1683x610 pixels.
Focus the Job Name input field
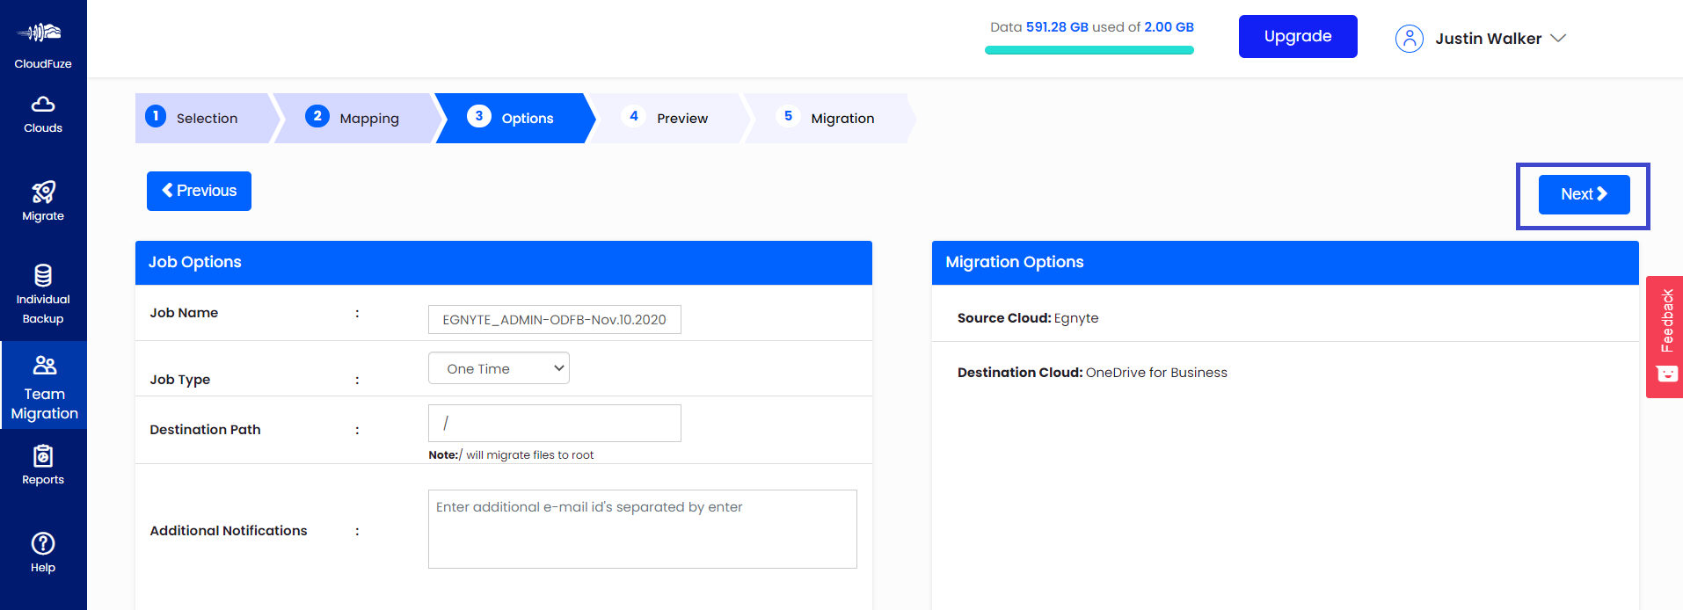tap(555, 319)
